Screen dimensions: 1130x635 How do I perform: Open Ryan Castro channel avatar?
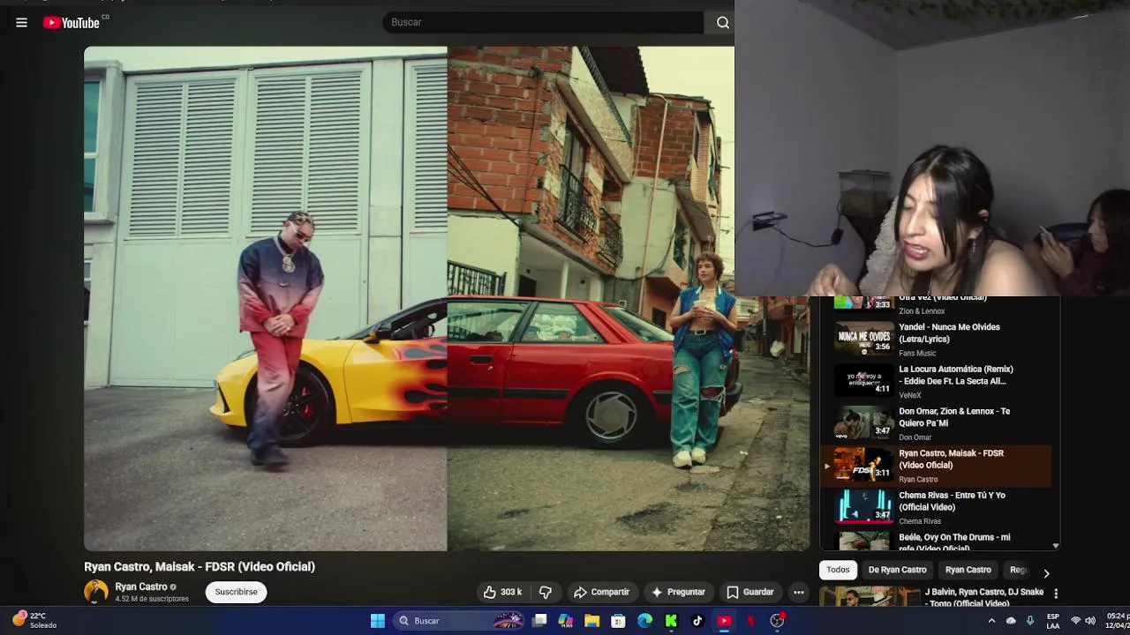point(95,592)
